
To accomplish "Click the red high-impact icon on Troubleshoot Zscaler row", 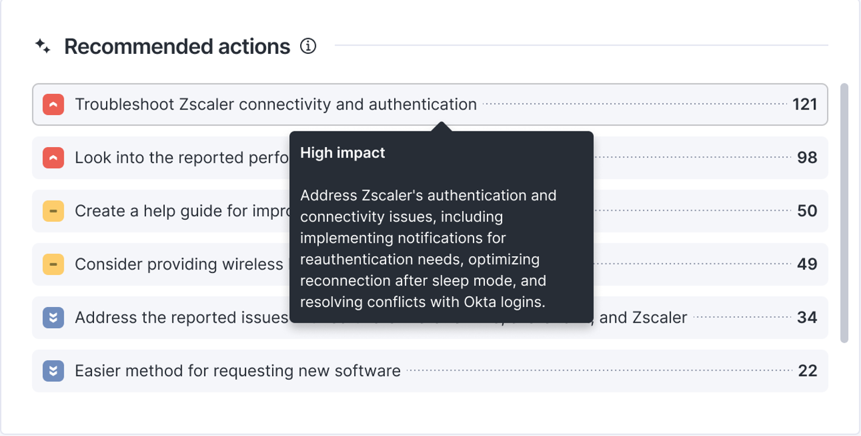I will (x=53, y=105).
